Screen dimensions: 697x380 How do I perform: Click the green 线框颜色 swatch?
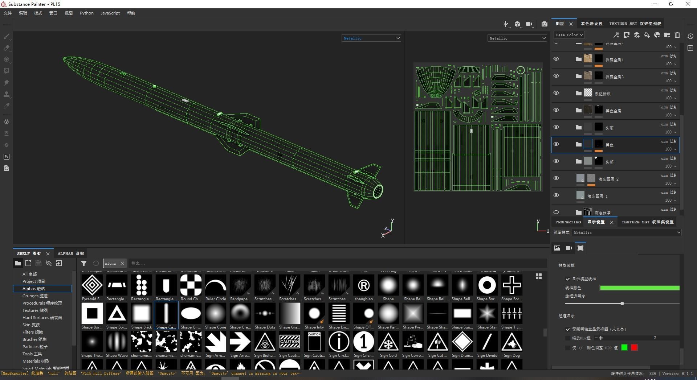pos(640,288)
